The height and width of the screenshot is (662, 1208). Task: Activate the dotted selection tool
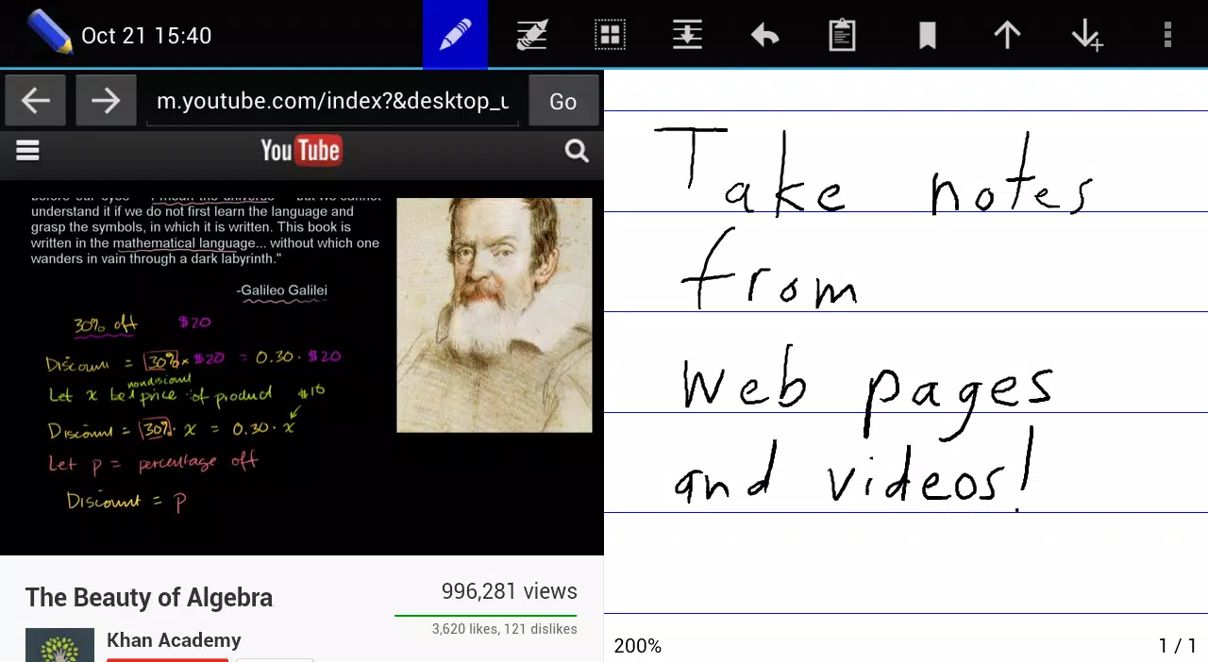tap(611, 35)
